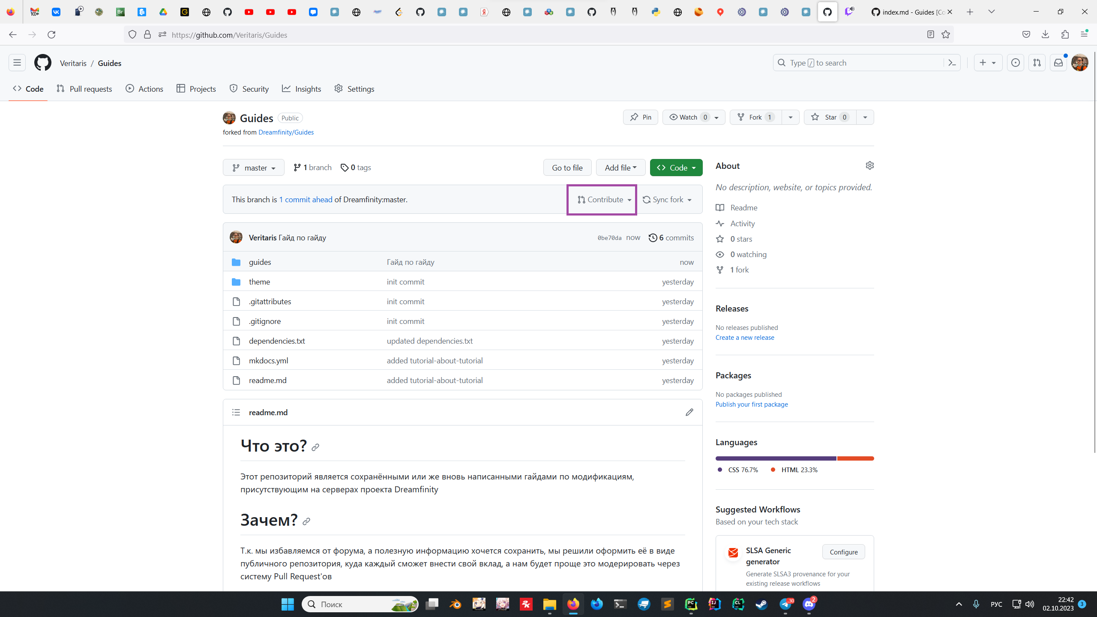Switch to the Pull requests tab
This screenshot has width=1097, height=617.
(x=84, y=89)
